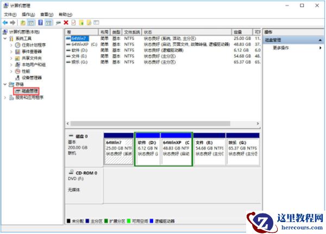The width and height of the screenshot is (326, 234).
Task: Click the 设备管理器 icon in tree
Action: [18, 77]
